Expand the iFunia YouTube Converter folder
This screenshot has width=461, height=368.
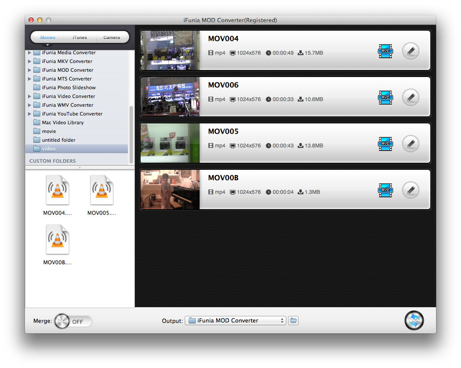(29, 114)
